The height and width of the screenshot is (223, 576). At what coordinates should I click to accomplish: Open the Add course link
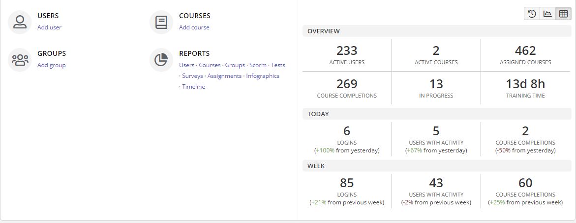tap(194, 27)
